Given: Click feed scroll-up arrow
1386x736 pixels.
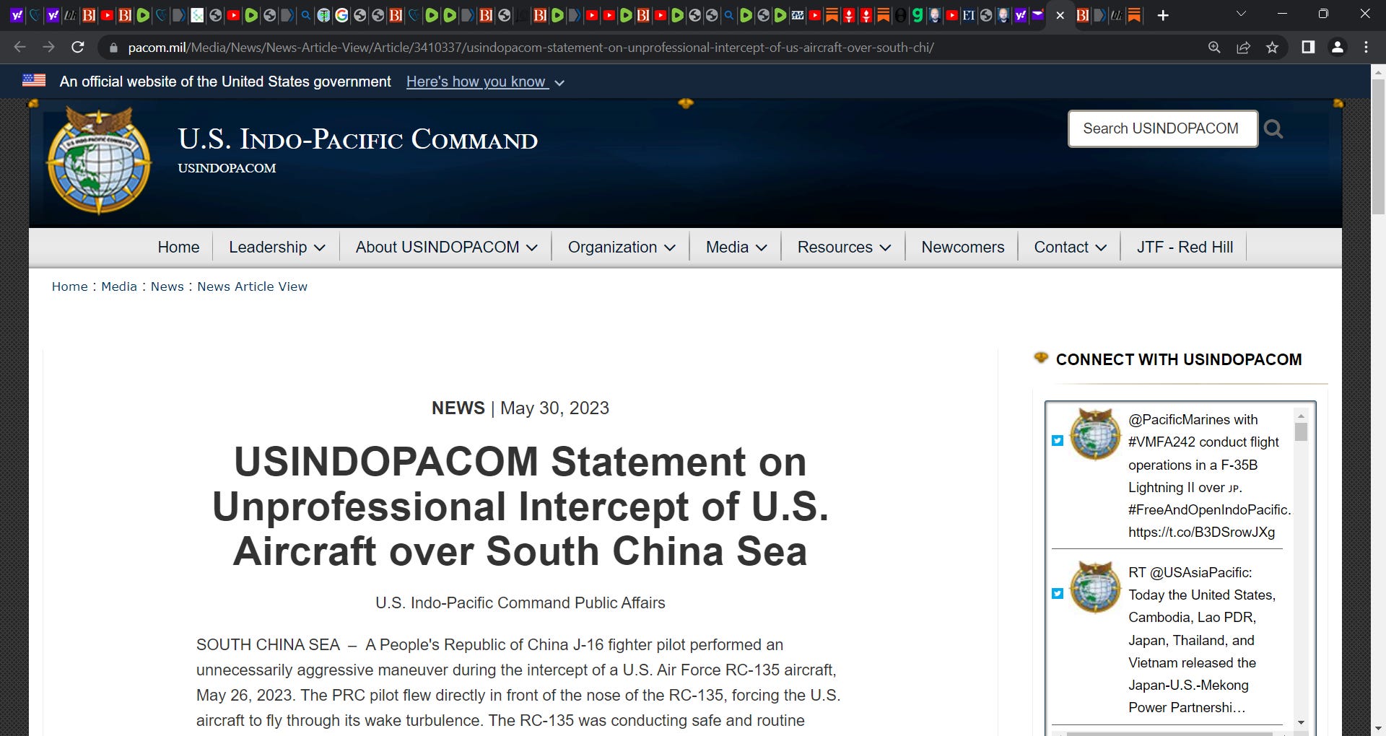Looking at the screenshot, I should coord(1301,416).
